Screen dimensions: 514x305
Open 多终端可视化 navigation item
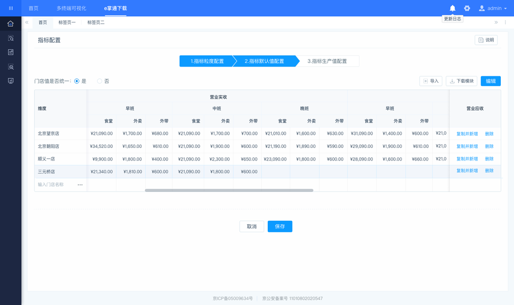coord(71,8)
